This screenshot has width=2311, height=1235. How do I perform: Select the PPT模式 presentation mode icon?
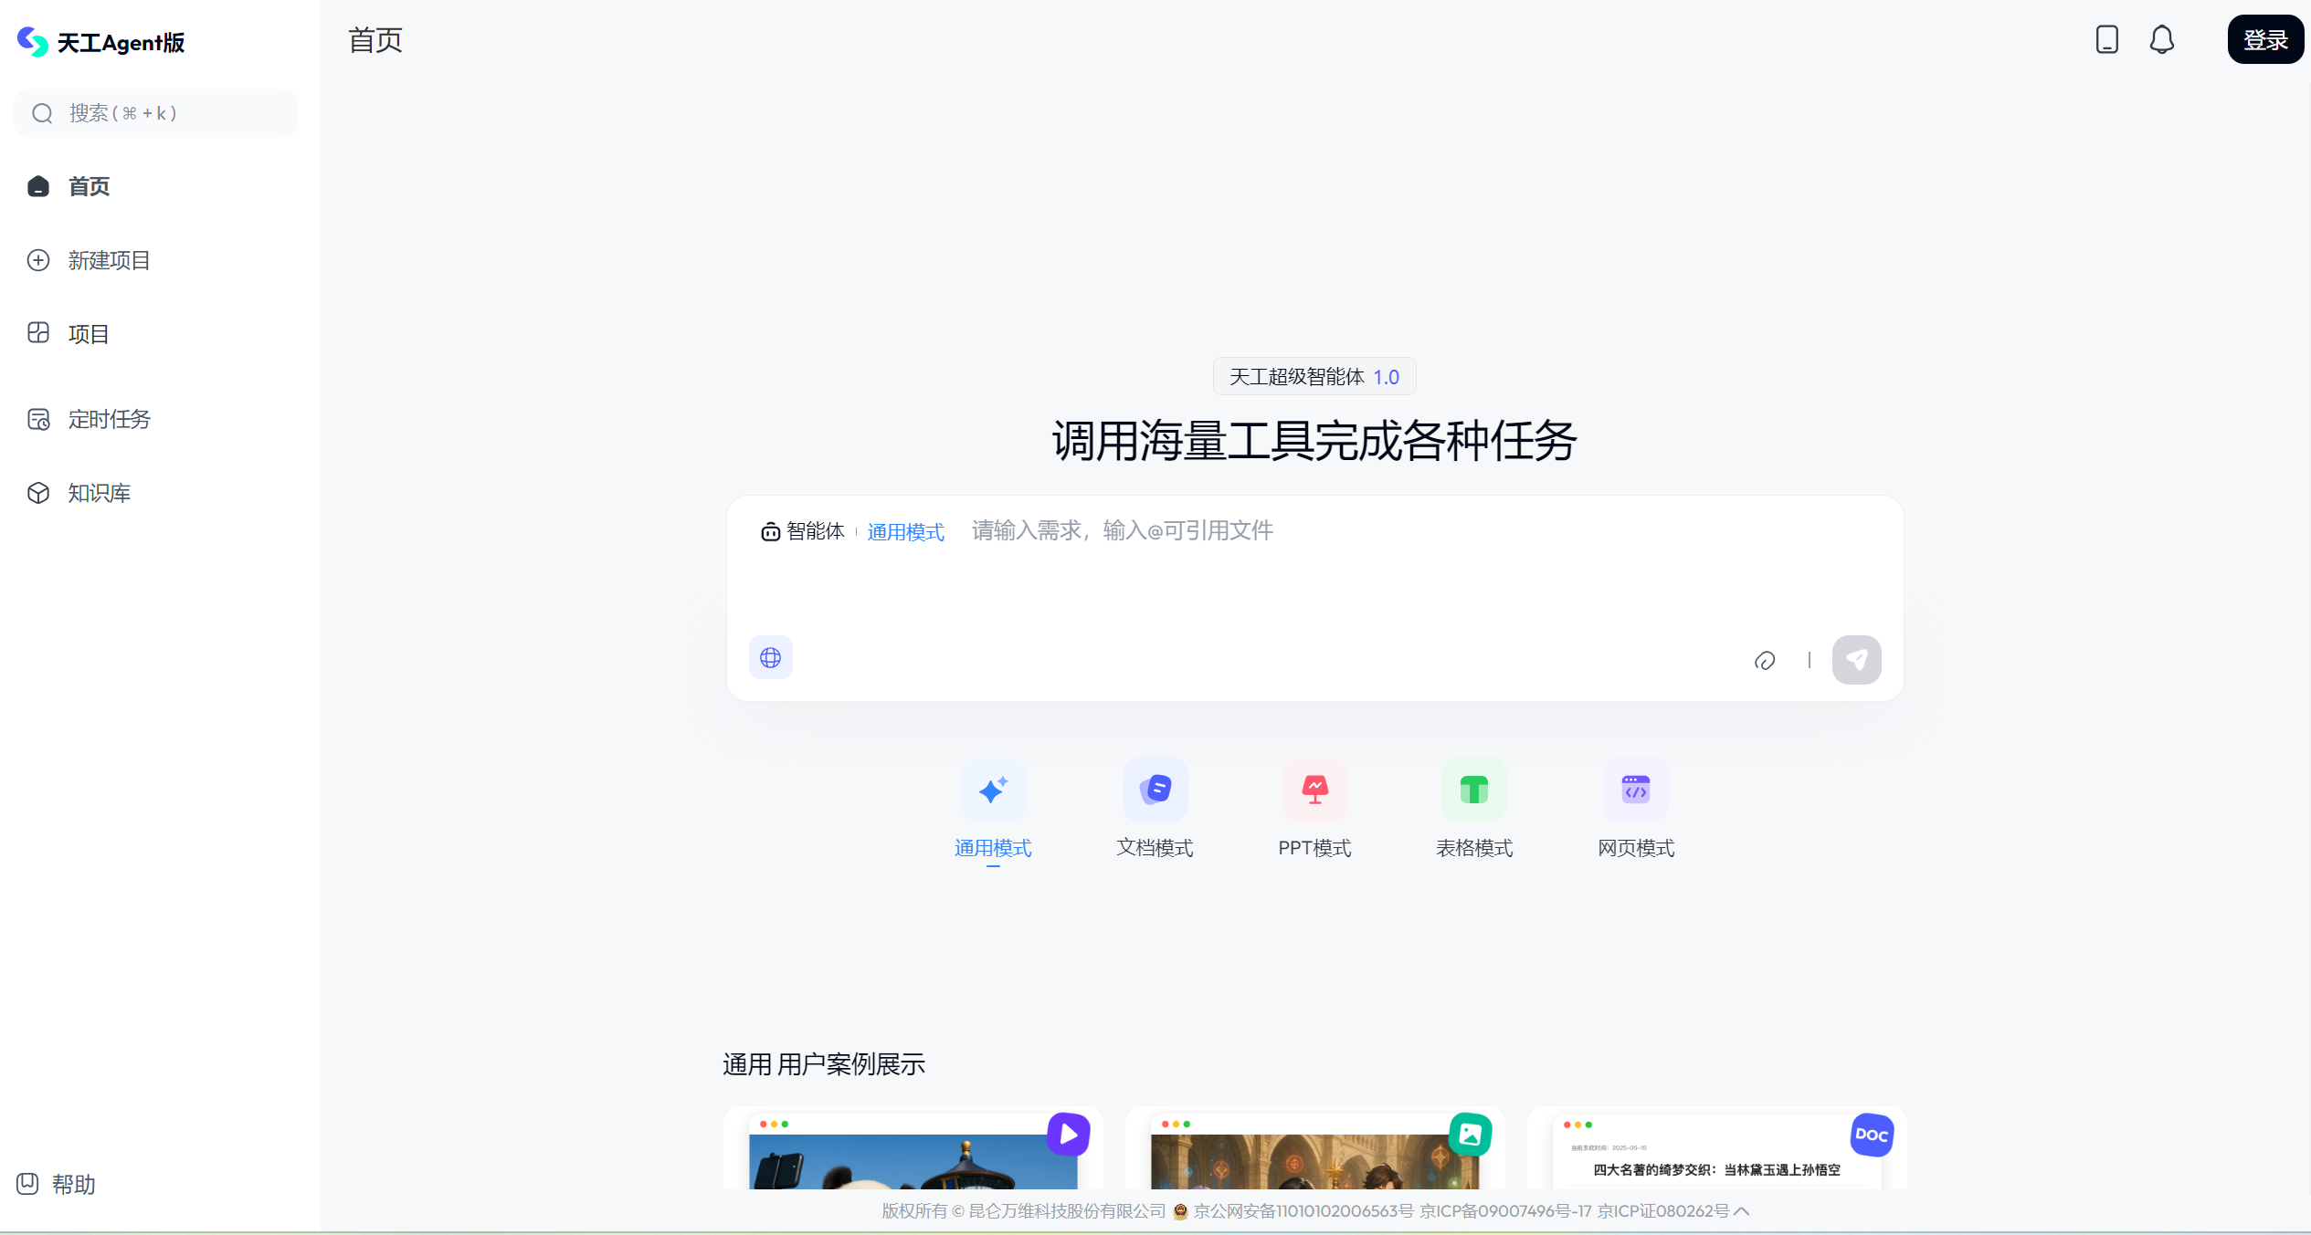tap(1314, 790)
